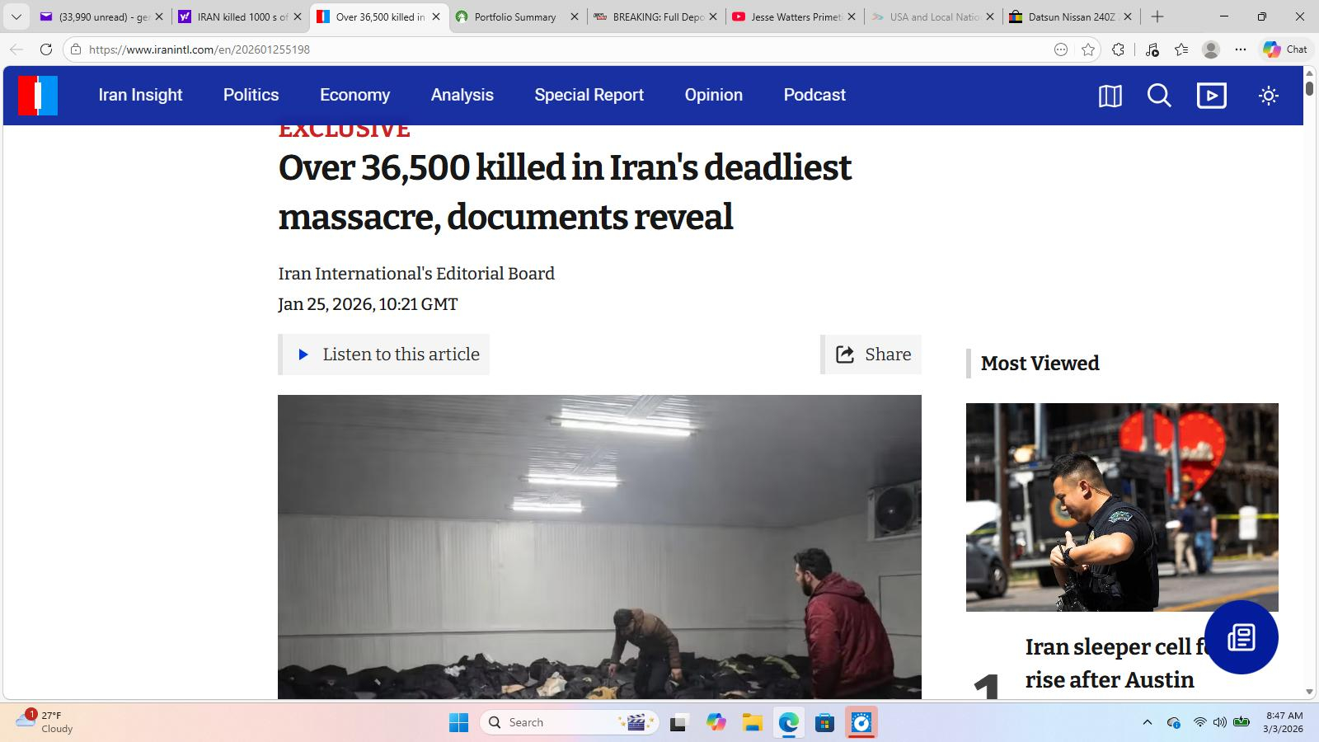Add this page to favorites star
The height and width of the screenshot is (742, 1319).
[x=1088, y=49]
